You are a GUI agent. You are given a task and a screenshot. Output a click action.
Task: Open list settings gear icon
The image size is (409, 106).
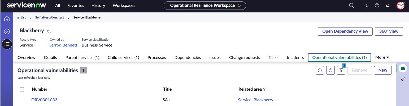coord(330,70)
